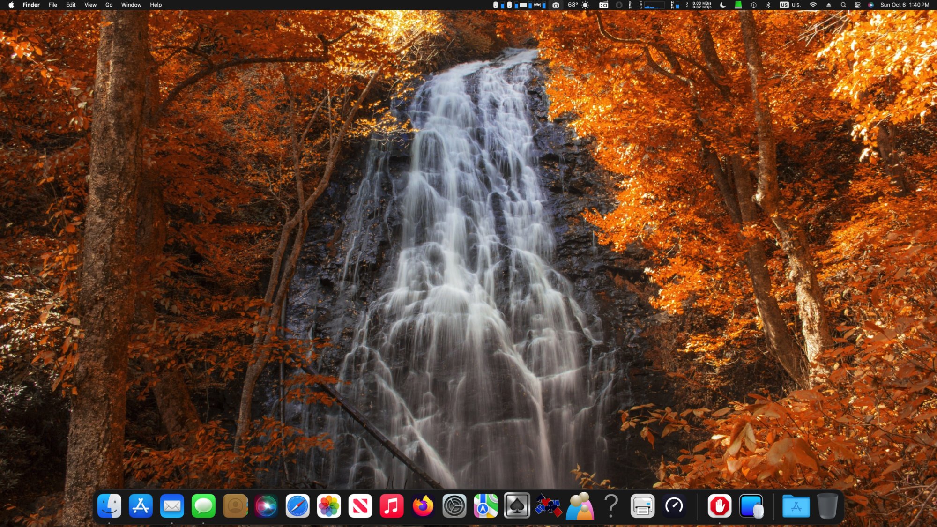
Task: Open Spotlight search magnifier
Action: click(x=843, y=5)
